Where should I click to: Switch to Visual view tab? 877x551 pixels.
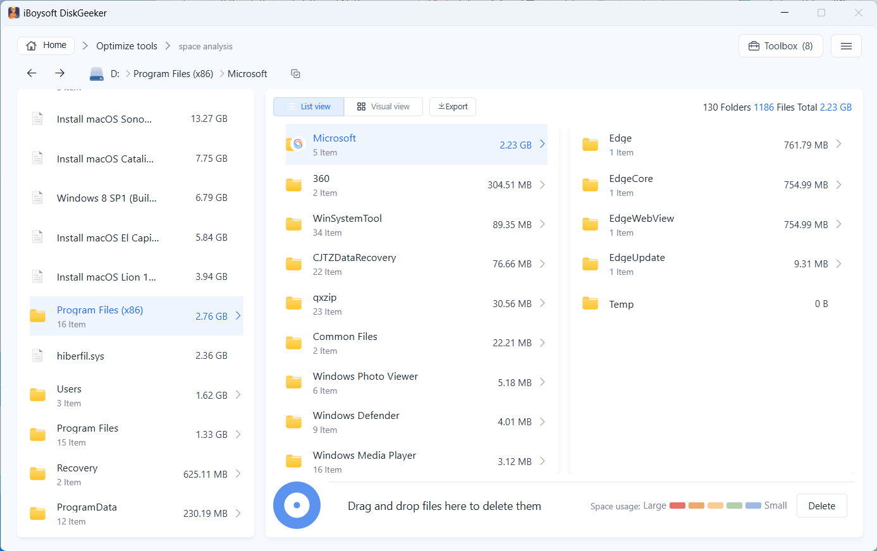coord(383,107)
